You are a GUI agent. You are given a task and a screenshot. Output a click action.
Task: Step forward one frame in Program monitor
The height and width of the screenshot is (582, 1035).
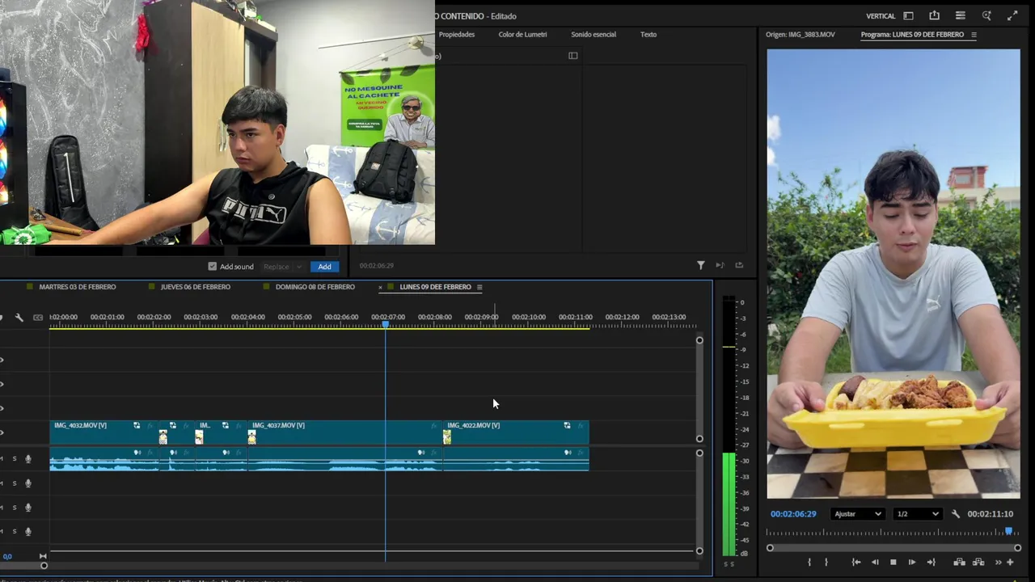912,563
